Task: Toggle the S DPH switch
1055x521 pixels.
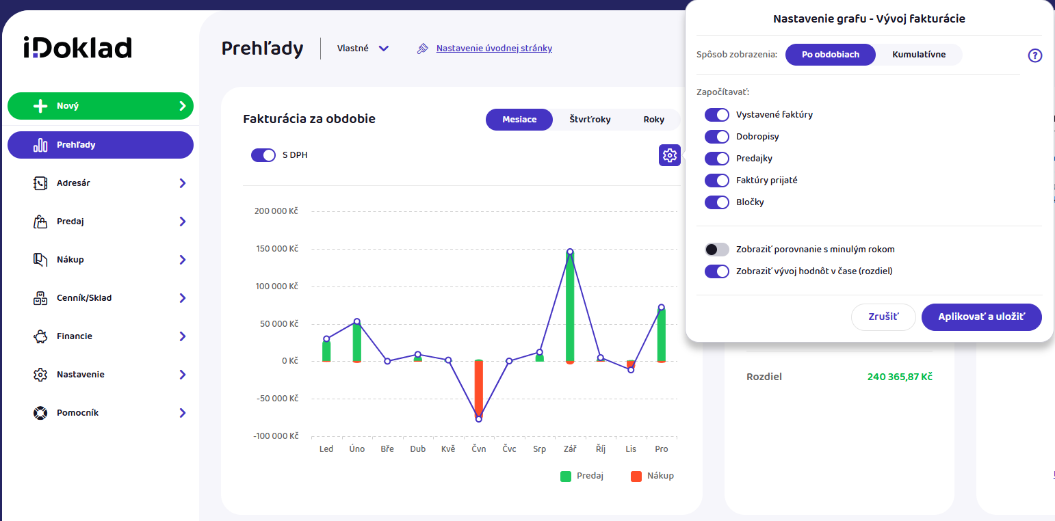Action: [263, 155]
